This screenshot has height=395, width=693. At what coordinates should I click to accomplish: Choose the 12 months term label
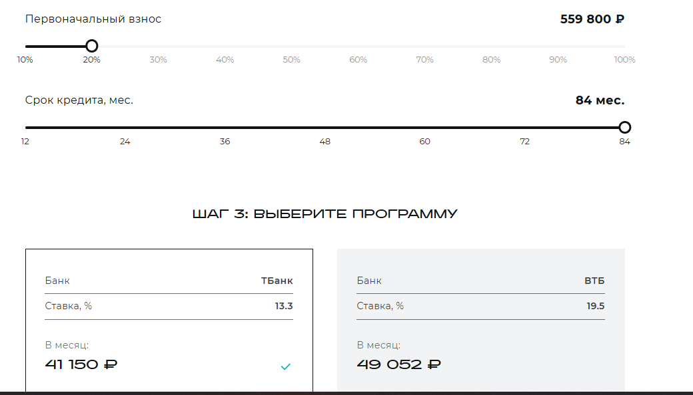pos(25,142)
